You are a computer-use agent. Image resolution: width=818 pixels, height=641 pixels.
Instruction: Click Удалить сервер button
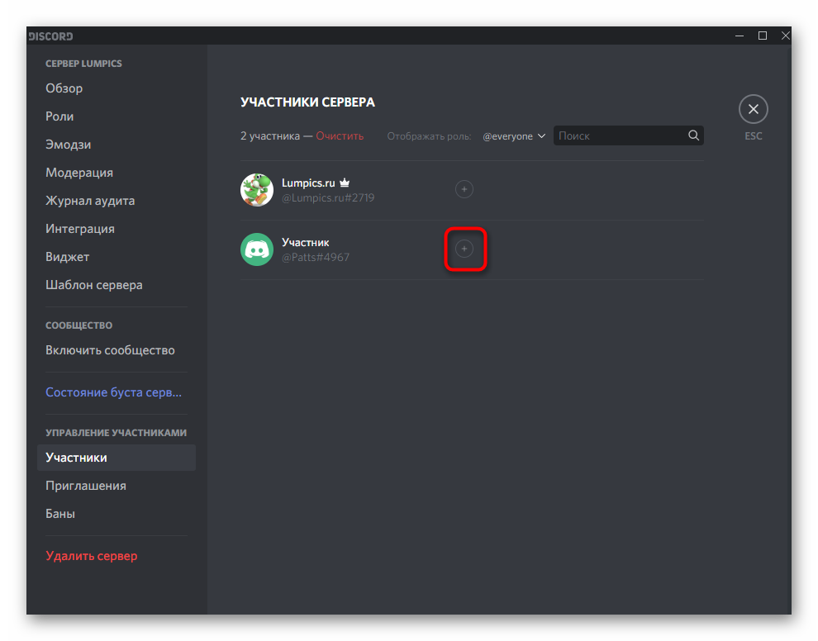[92, 556]
